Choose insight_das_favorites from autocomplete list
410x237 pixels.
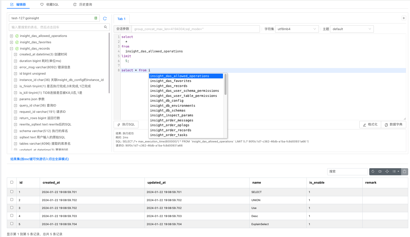[186, 81]
